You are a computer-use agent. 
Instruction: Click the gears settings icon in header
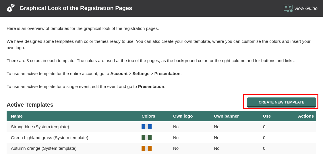pos(11,8)
